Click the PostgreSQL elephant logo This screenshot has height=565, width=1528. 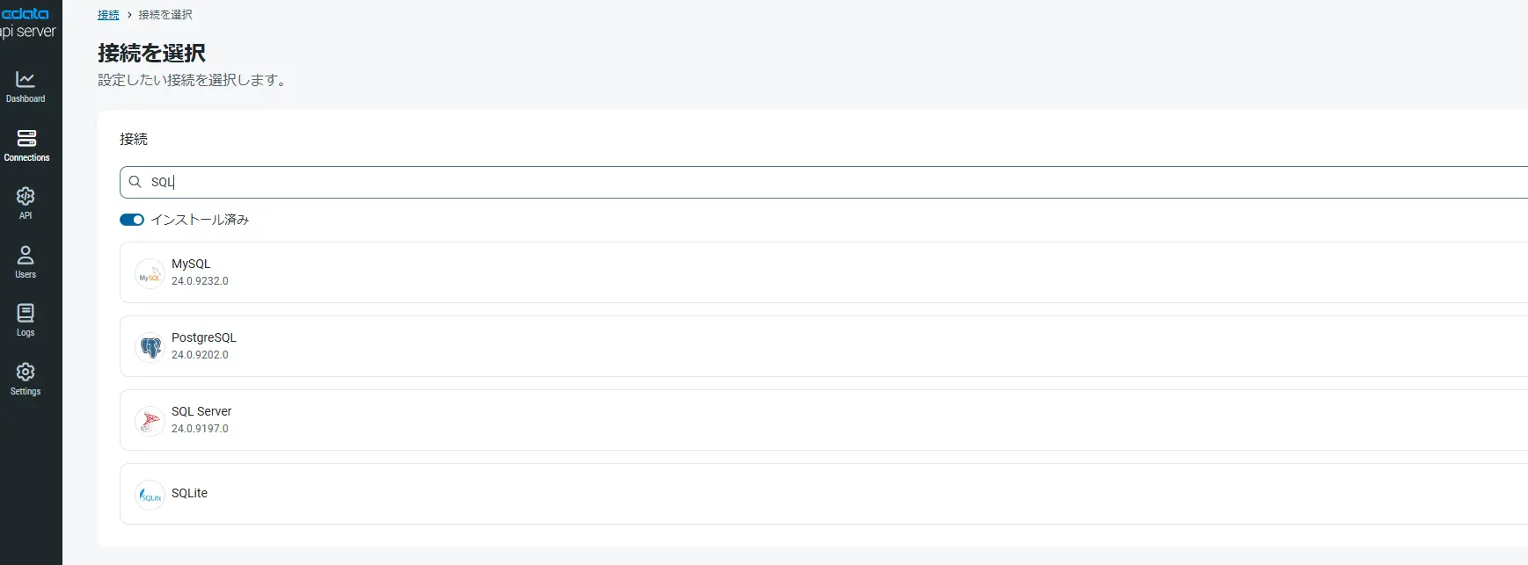(150, 348)
